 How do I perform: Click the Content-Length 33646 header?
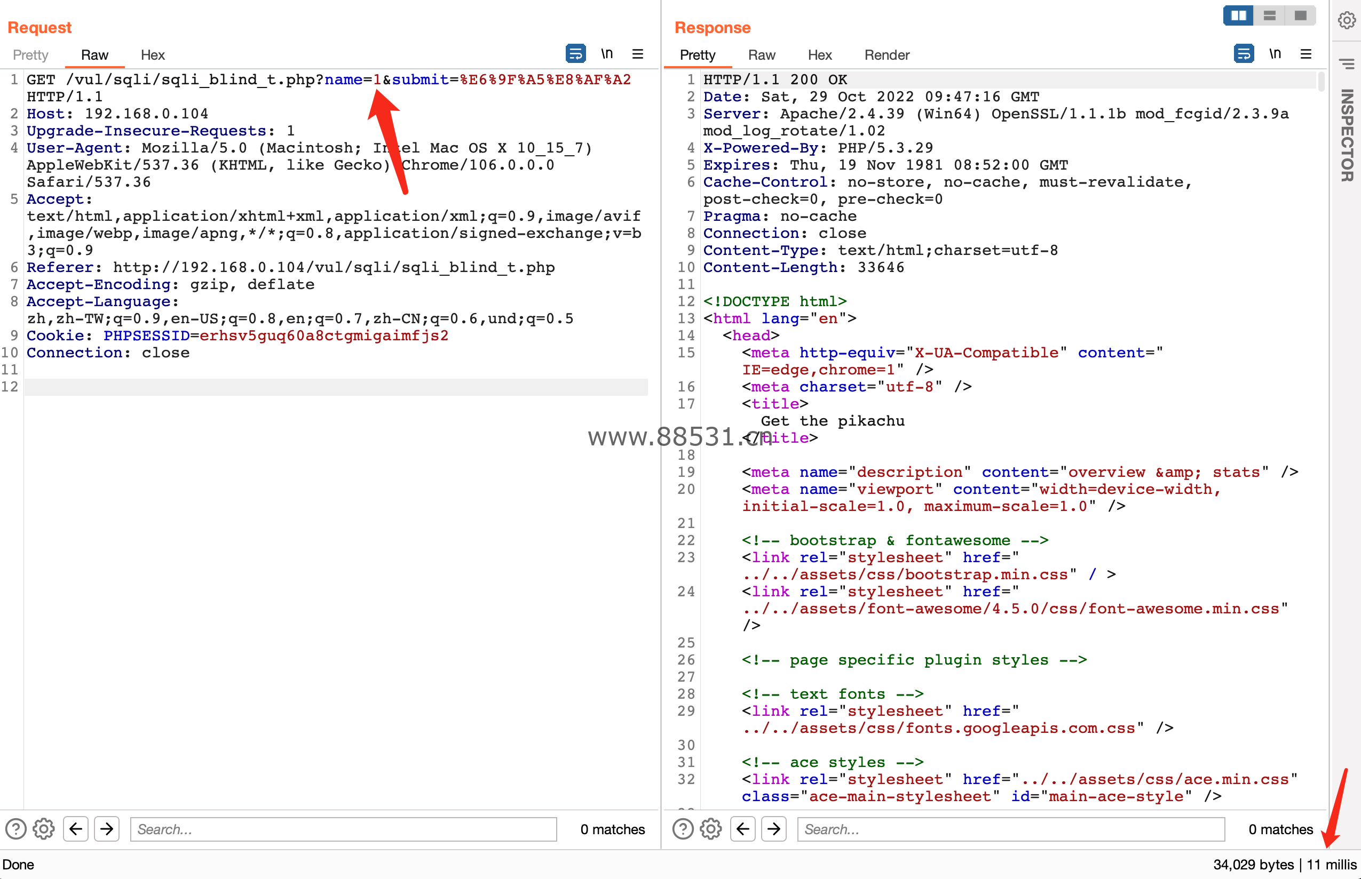click(x=804, y=267)
